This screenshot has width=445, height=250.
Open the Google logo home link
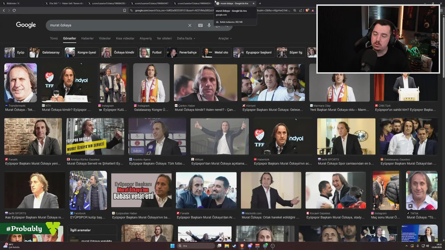[x=26, y=25]
